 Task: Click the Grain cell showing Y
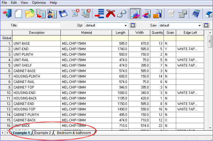pyautogui.click(x=170, y=49)
